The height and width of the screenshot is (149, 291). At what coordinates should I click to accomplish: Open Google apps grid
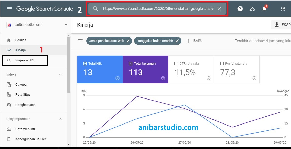point(283,9)
